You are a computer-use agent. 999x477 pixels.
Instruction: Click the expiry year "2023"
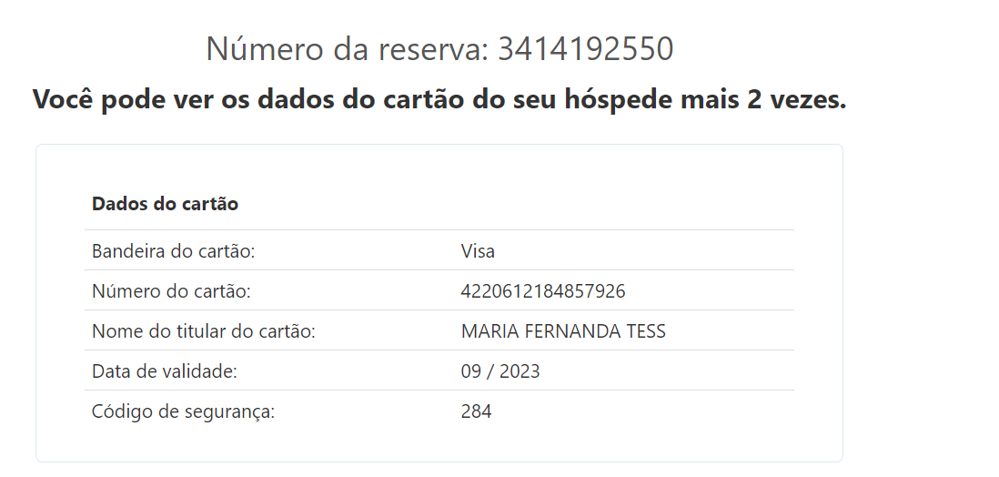pos(519,371)
